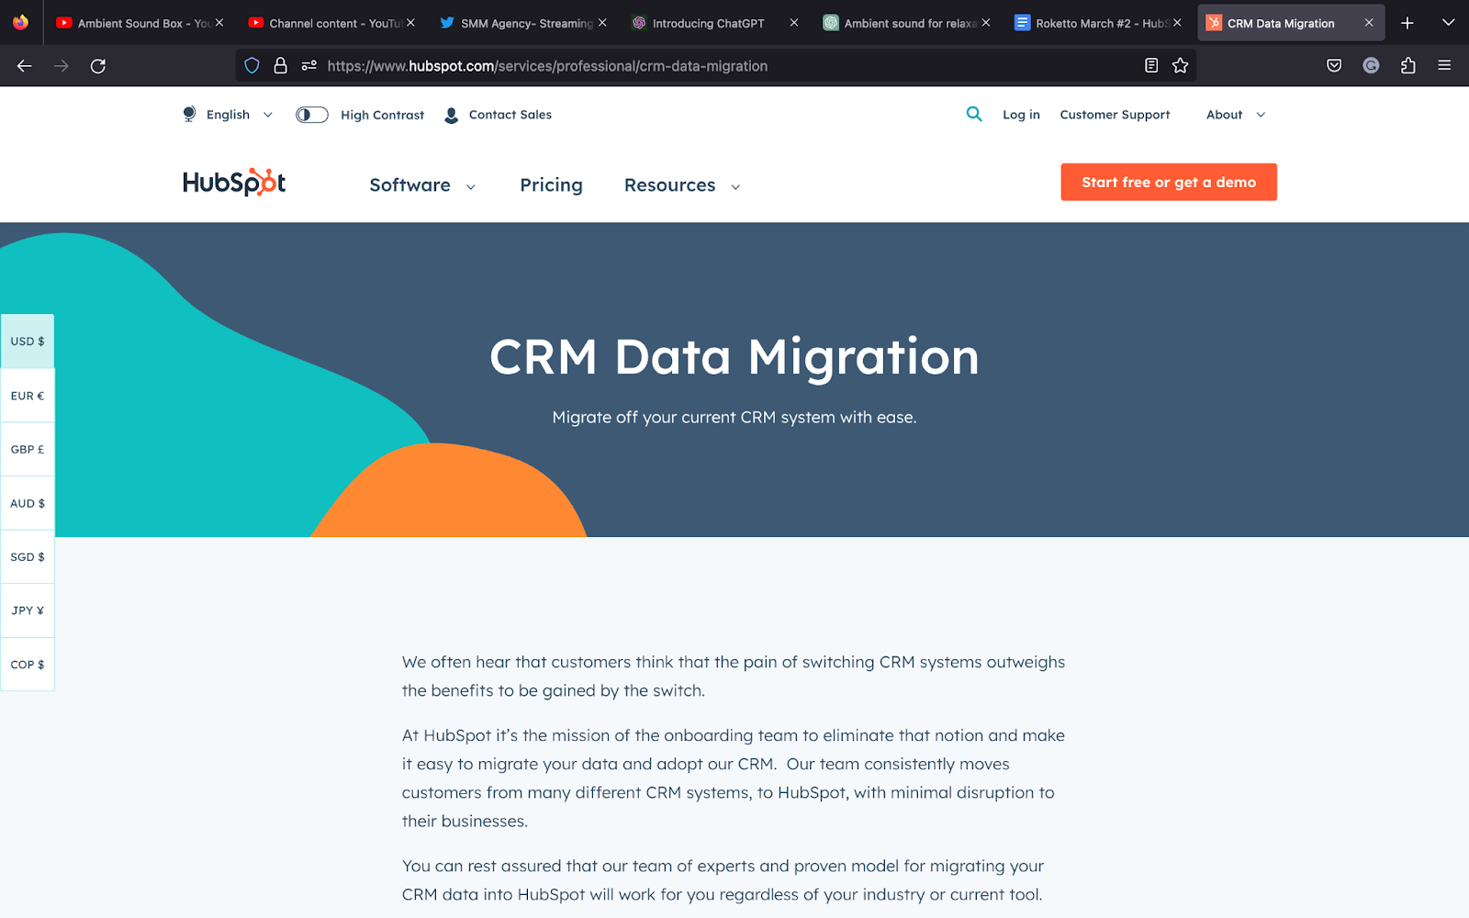List all tabs with the chevron
1469x918 pixels.
(1449, 23)
